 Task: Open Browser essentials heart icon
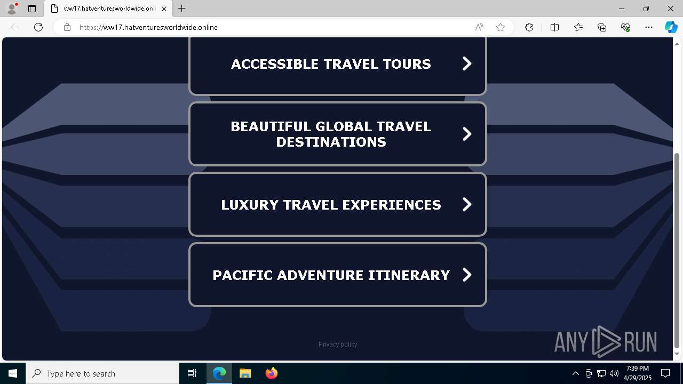coord(625,27)
